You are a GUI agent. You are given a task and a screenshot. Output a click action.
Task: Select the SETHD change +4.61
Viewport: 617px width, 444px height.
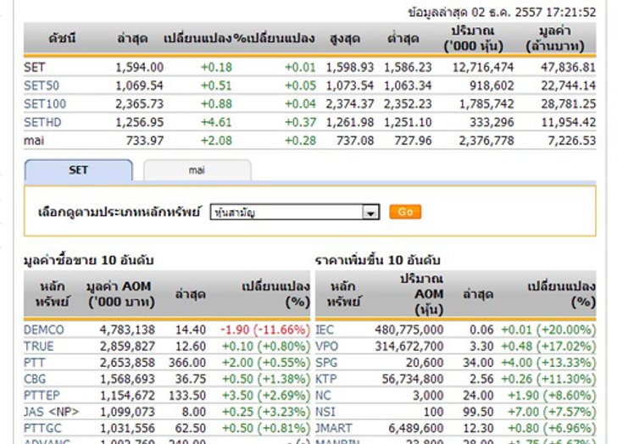(216, 122)
